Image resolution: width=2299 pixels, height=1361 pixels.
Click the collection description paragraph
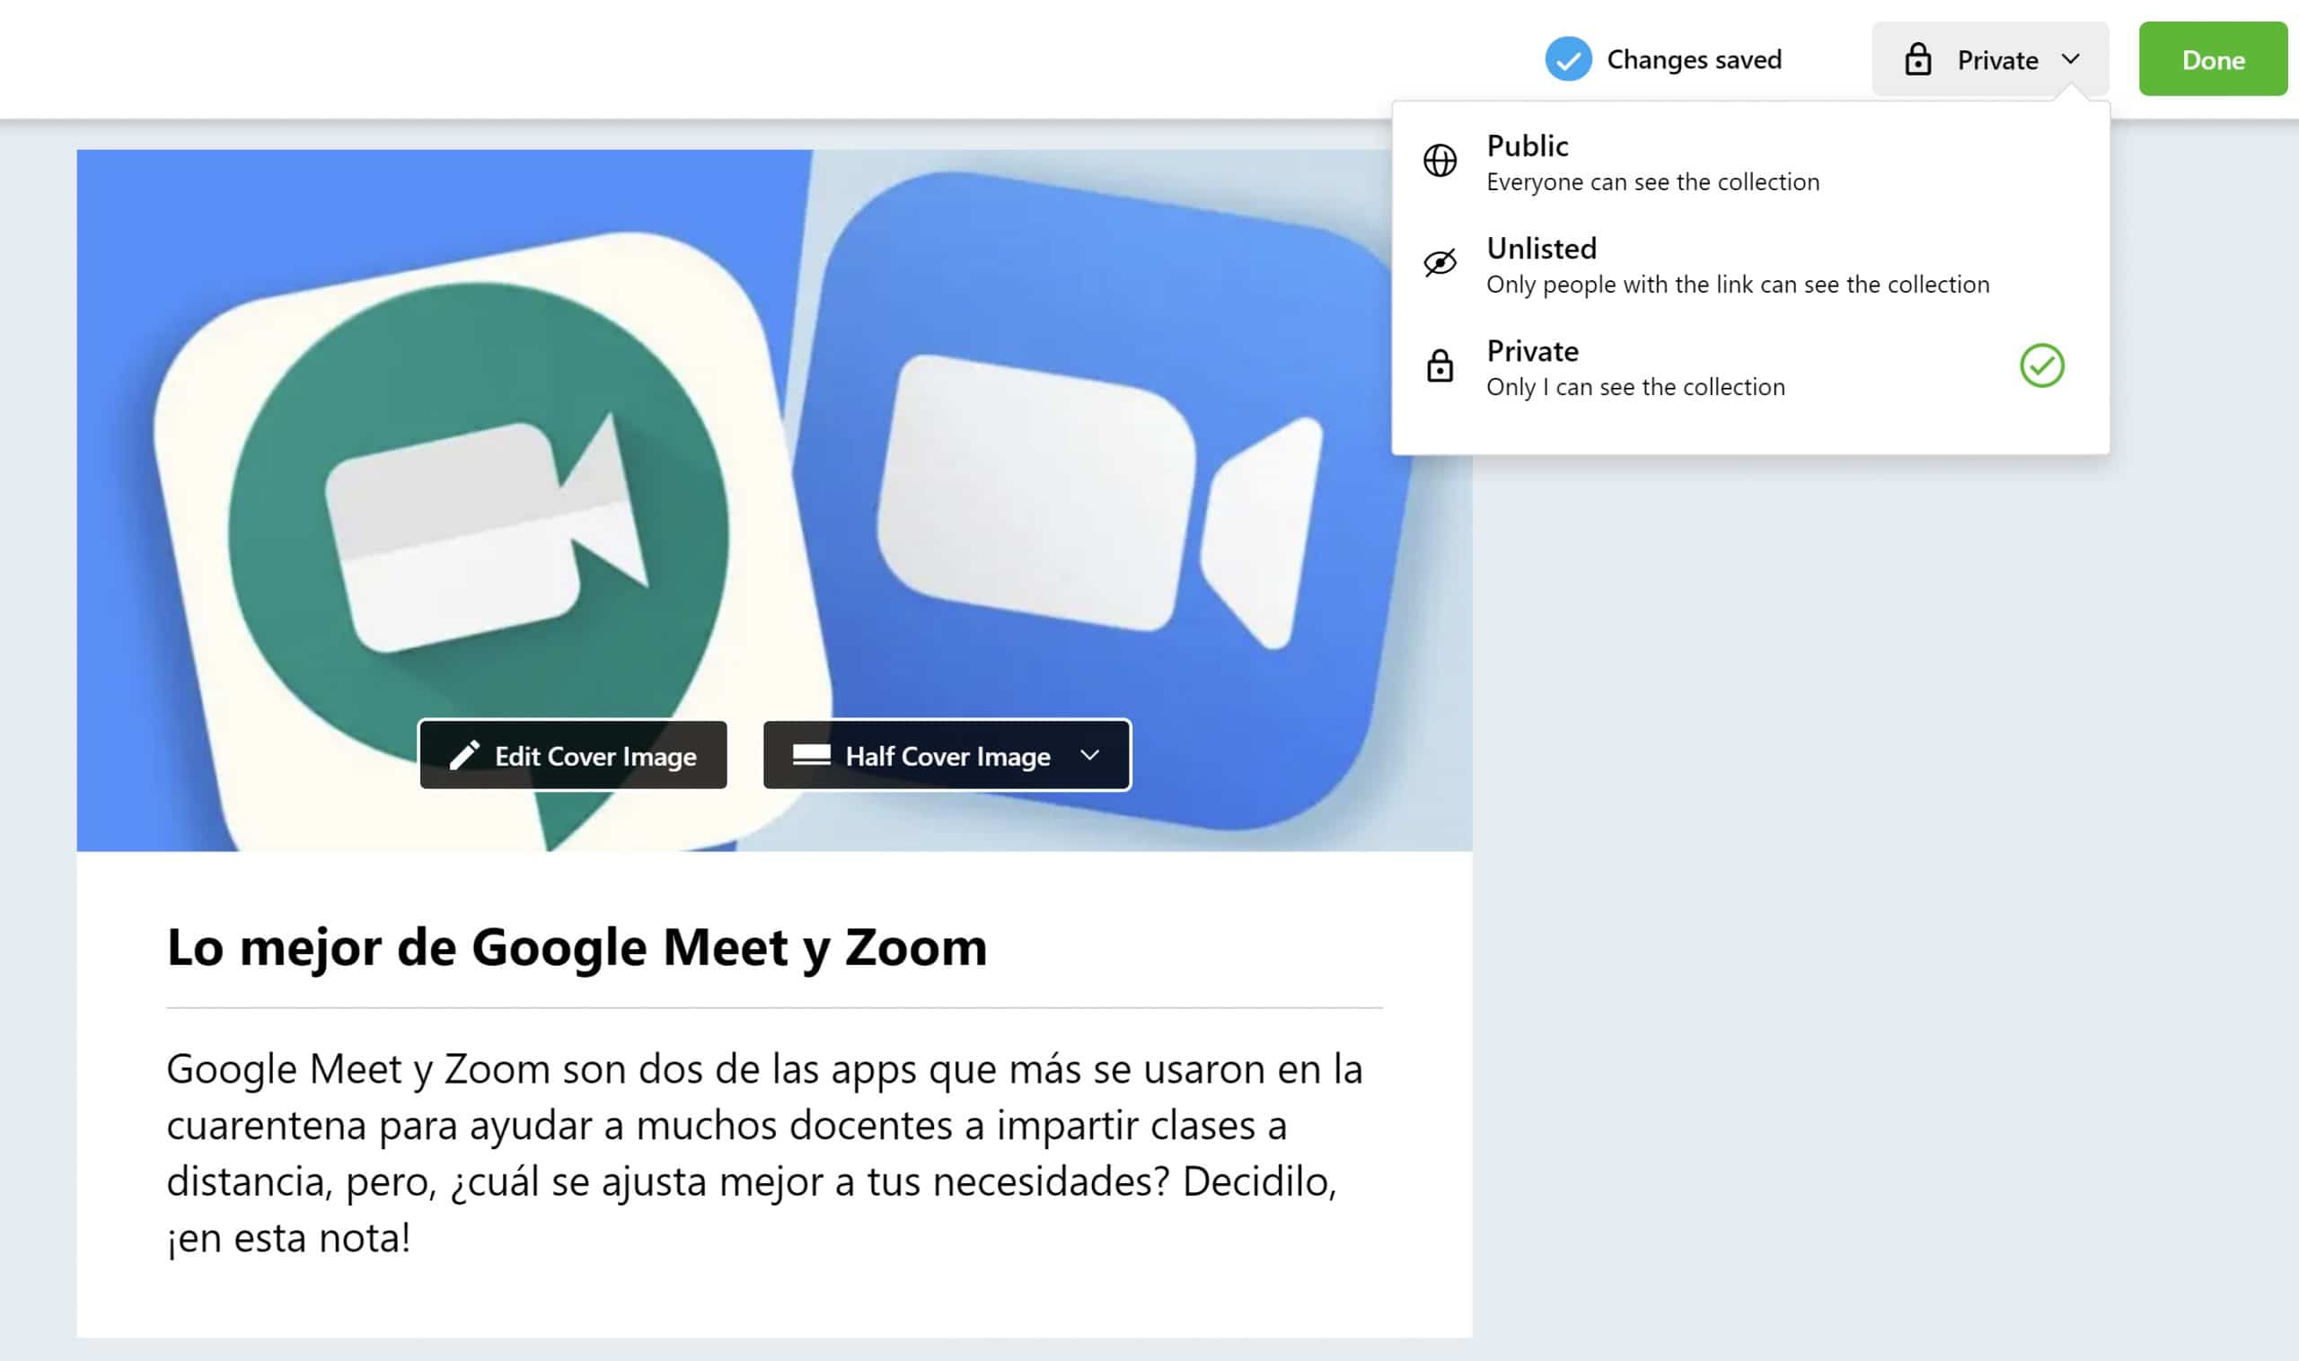pos(763,1153)
